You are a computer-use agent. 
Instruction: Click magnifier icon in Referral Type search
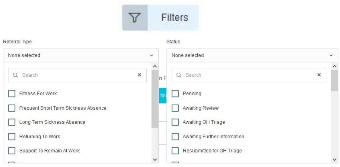[x=15, y=75]
